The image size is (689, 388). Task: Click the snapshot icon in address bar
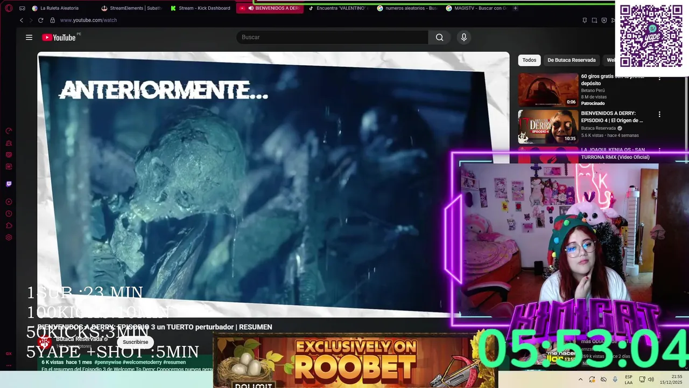[x=594, y=20]
